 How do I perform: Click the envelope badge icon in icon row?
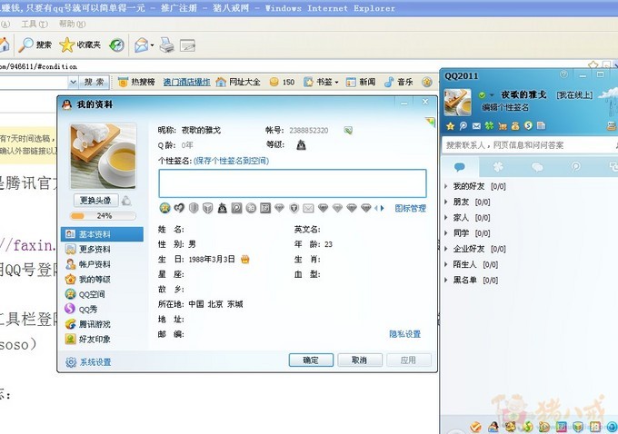pyautogui.click(x=308, y=208)
